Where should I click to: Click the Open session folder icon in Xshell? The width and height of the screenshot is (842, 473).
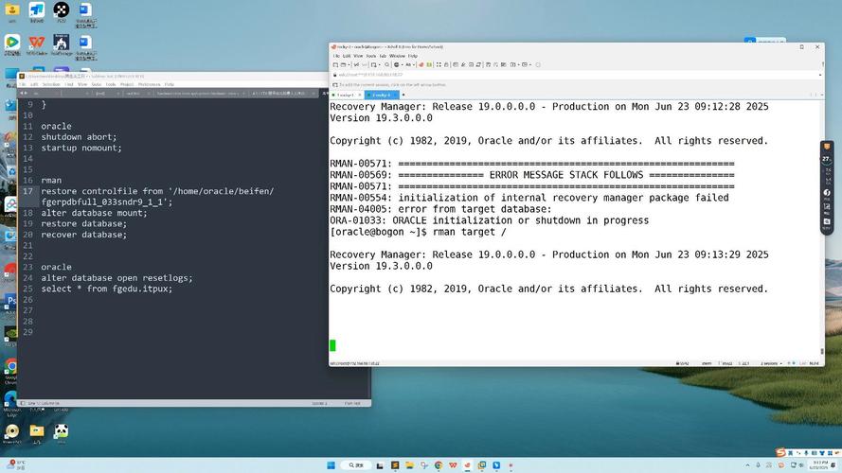(343, 65)
